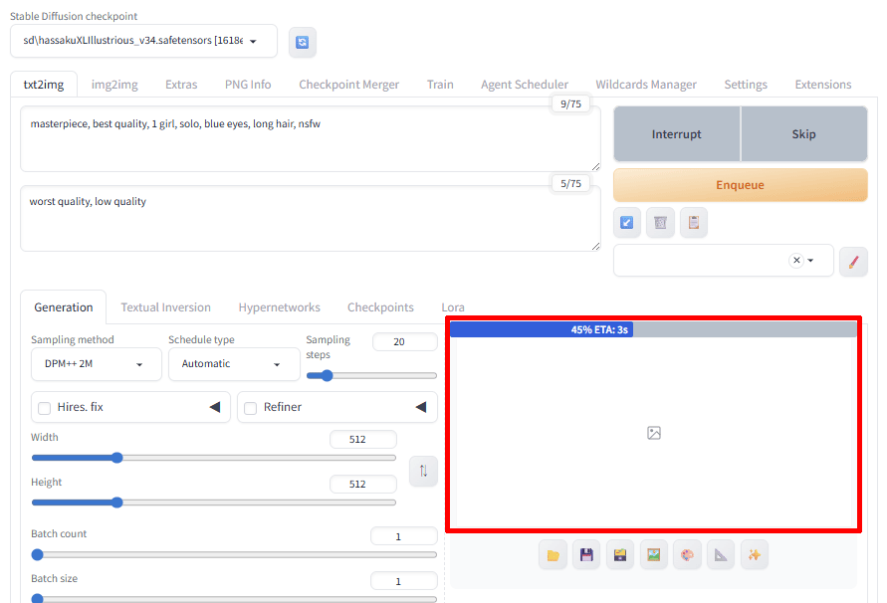Open the Schedule type dropdown
The width and height of the screenshot is (887, 603).
pos(234,364)
